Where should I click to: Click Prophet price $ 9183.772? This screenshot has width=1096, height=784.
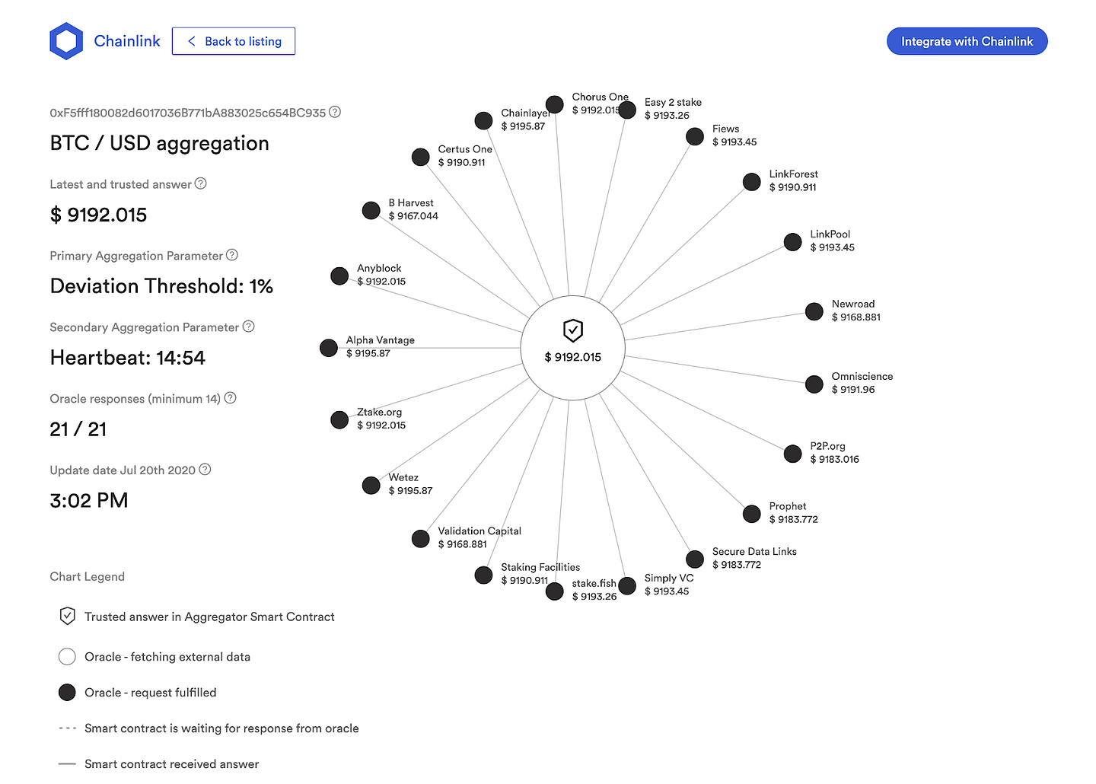point(794,520)
